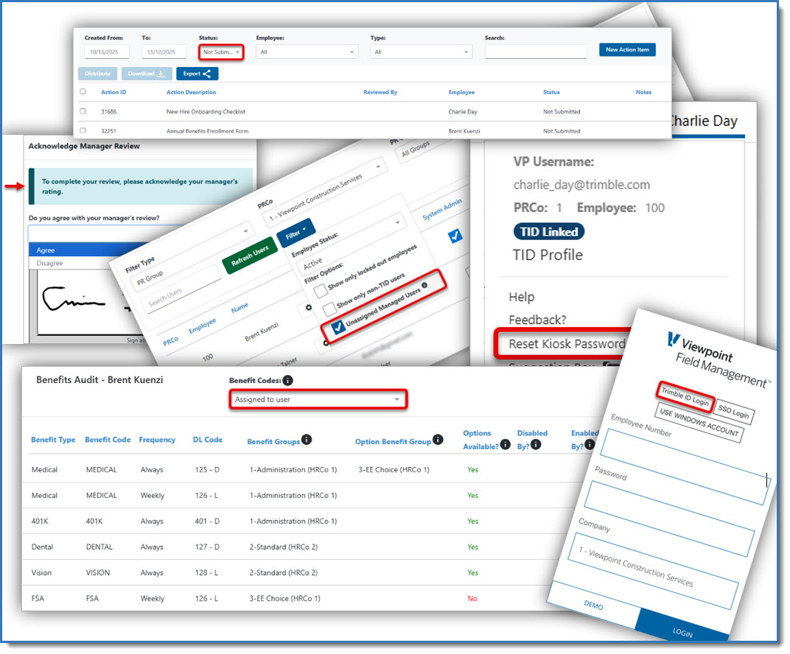
Task: Click New Hire Onboarding Checklist row text
Action: (x=206, y=112)
